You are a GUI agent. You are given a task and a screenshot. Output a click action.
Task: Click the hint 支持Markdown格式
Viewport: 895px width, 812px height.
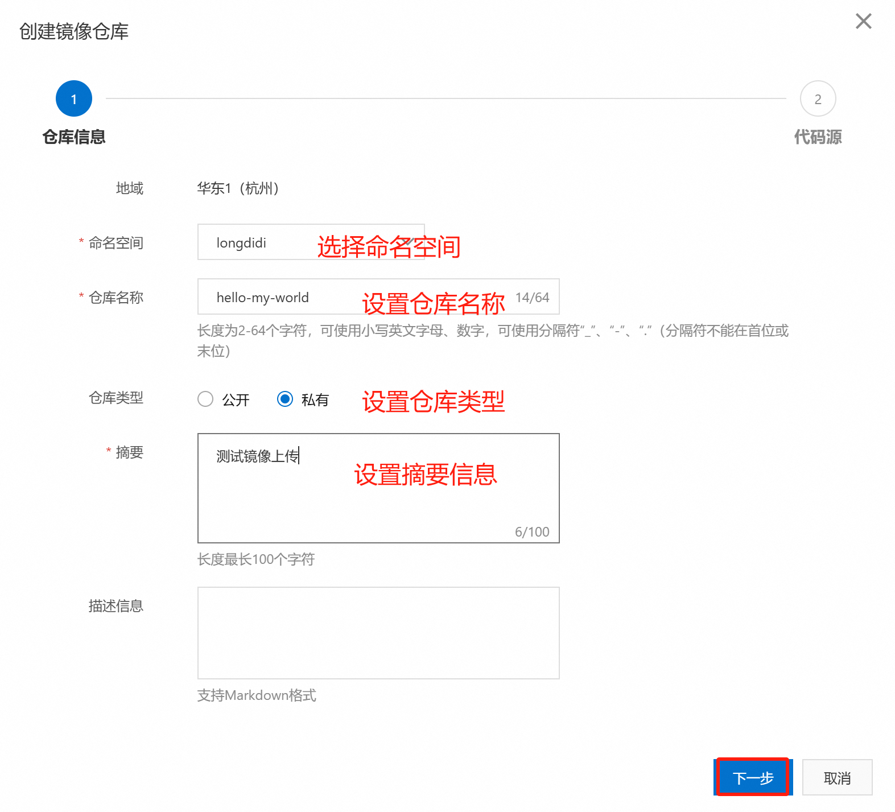point(257,695)
